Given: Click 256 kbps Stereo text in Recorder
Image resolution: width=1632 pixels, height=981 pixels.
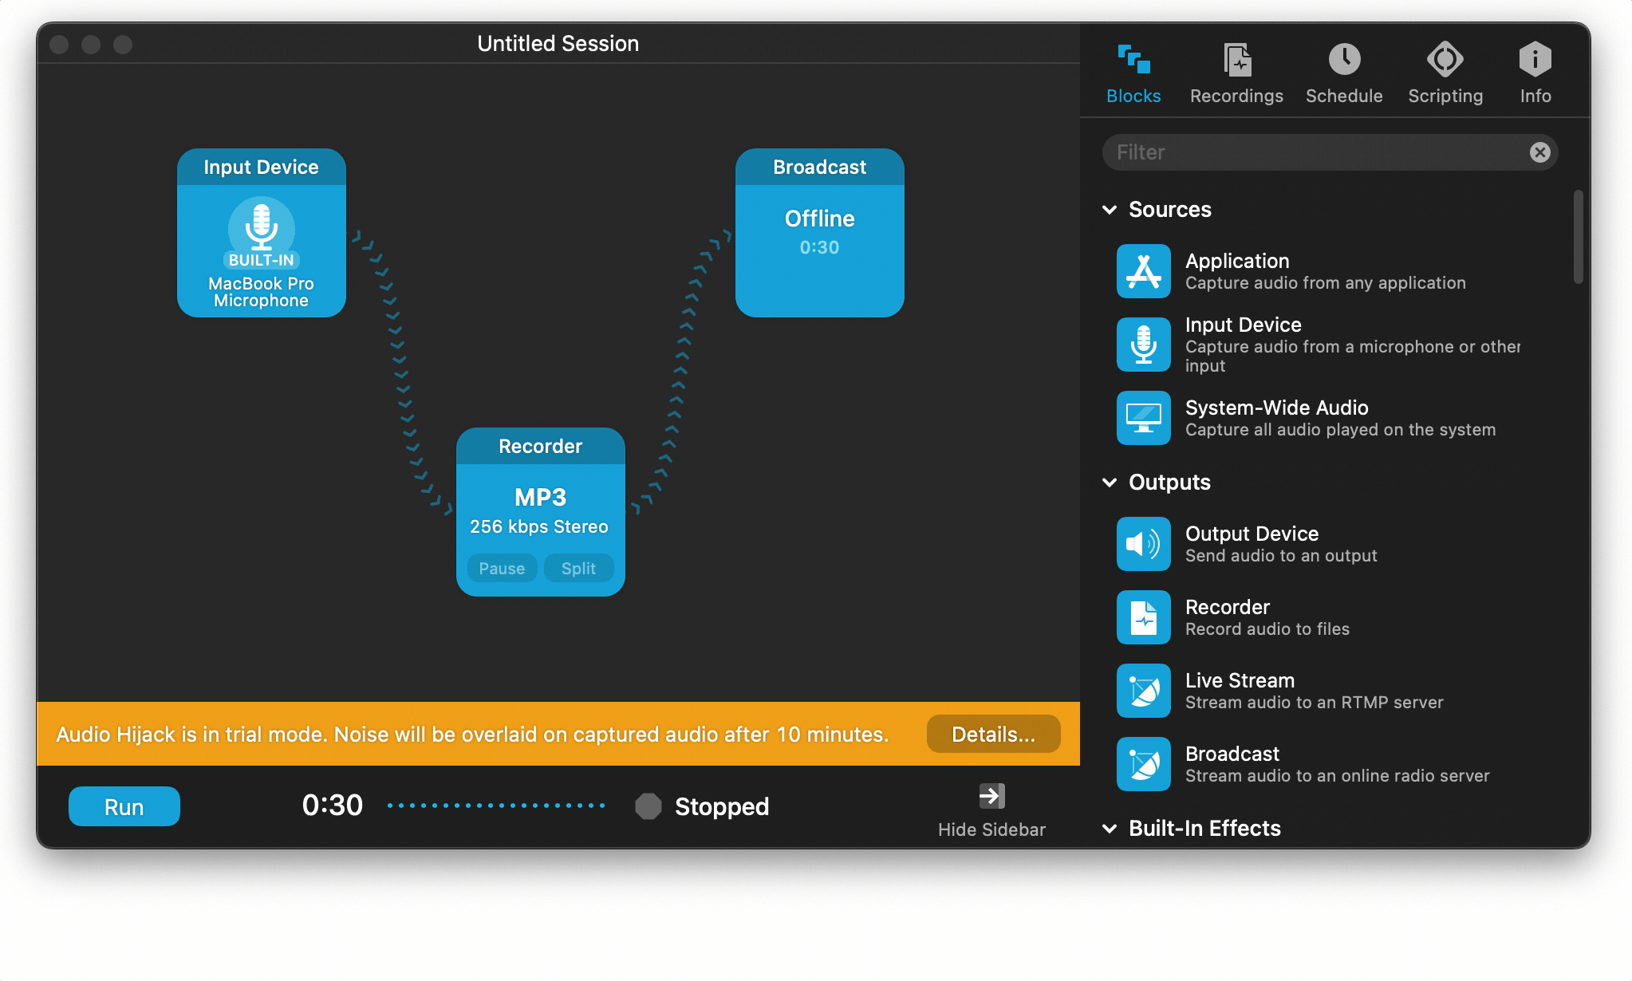Looking at the screenshot, I should coord(539,526).
